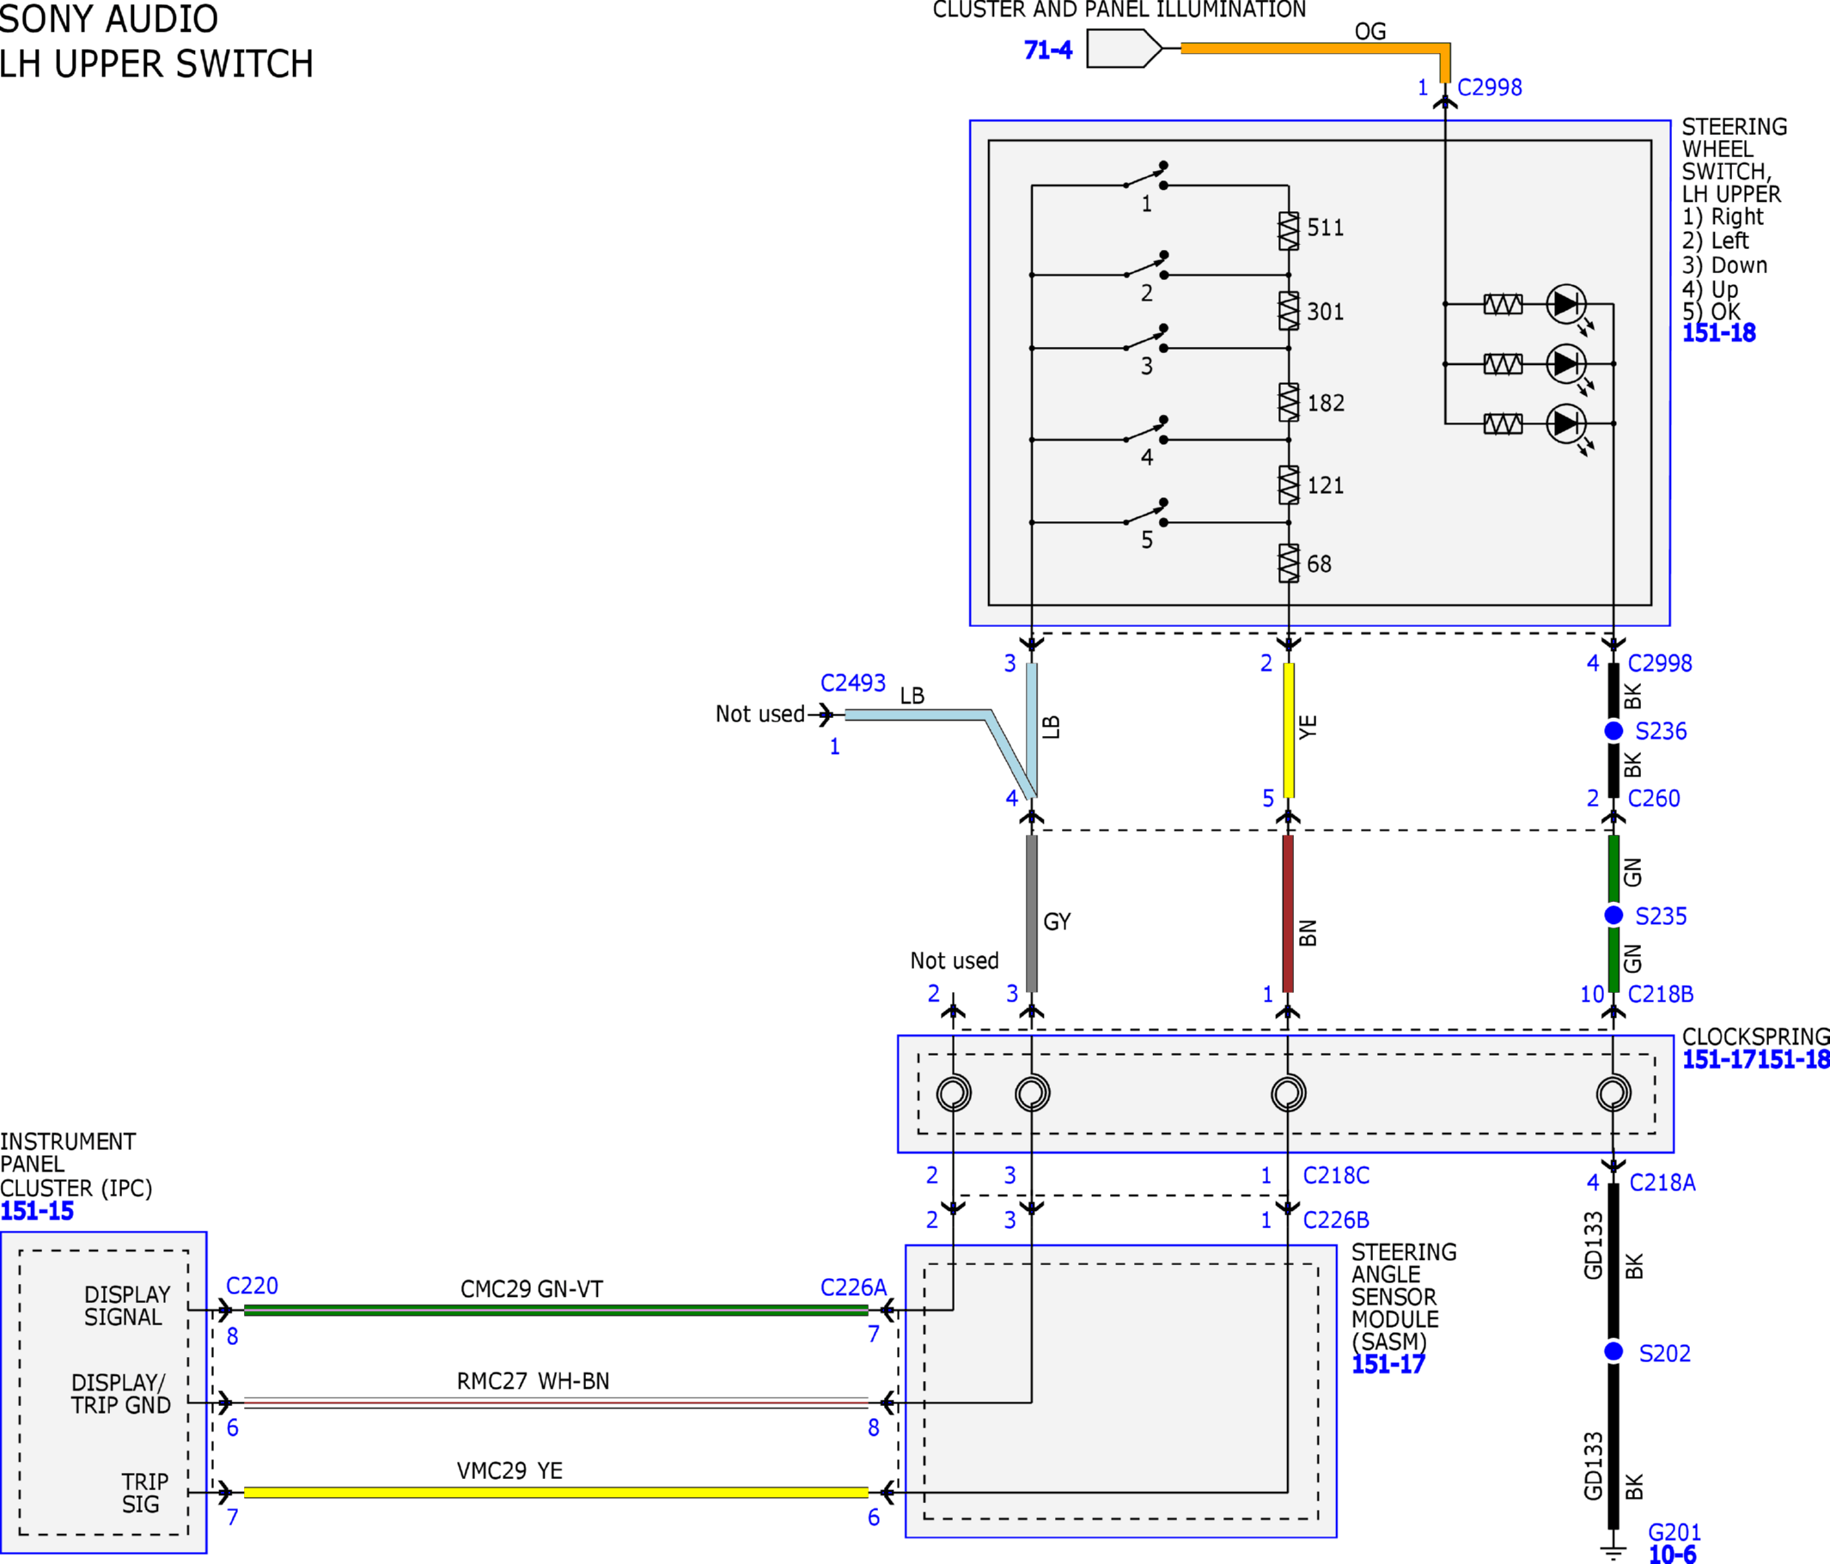Click the C218B connector label
The image size is (1830, 1564).
coord(1661,995)
